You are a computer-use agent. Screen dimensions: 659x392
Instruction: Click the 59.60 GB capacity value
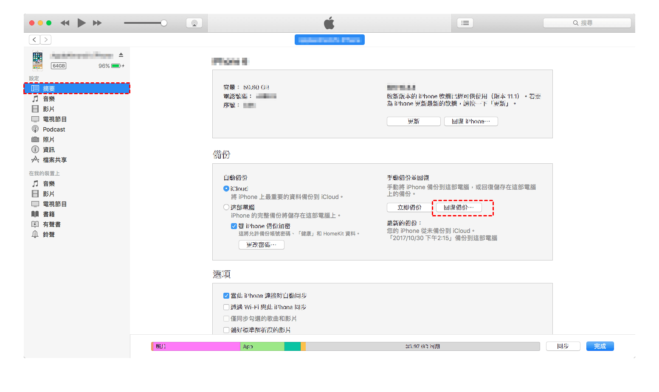[x=256, y=87]
